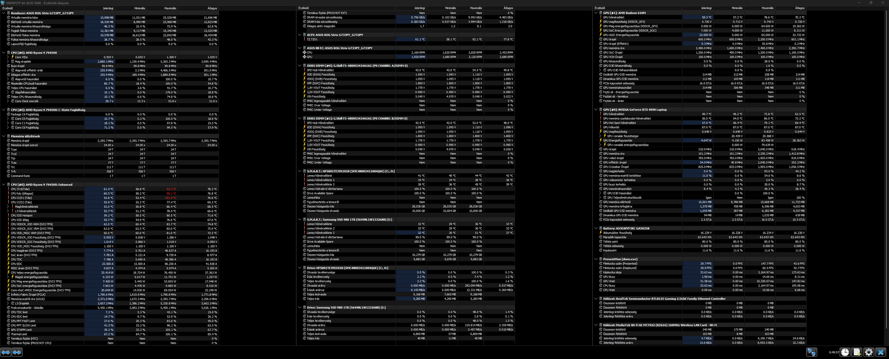Collapse the Hálózat: RealTek Semiconductor section
Image resolution: width=889 pixels, height=359 pixels.
(x=596, y=299)
